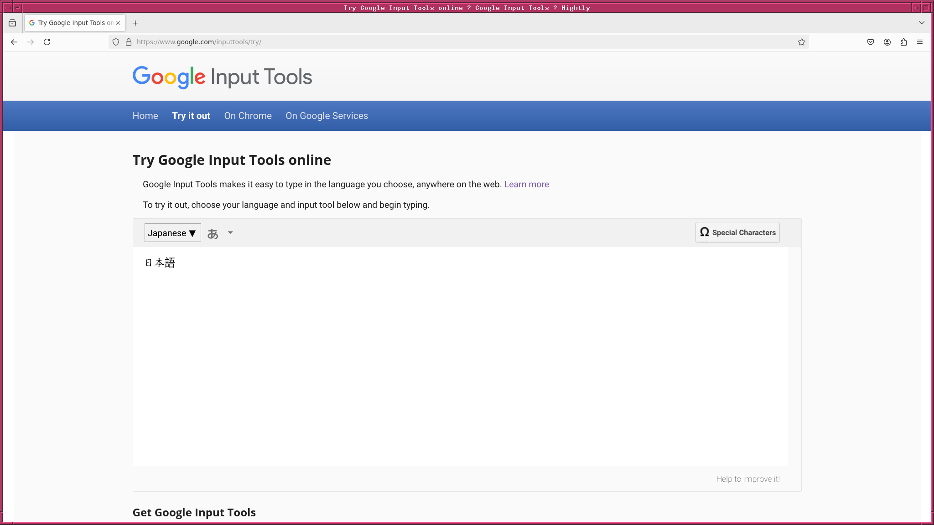Open the Japanese language dropdown
The width and height of the screenshot is (934, 525).
coord(172,233)
